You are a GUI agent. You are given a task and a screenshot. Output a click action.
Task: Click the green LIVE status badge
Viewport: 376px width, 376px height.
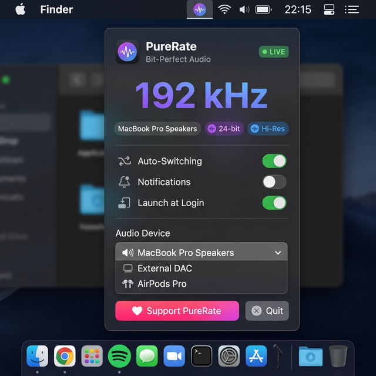274,52
